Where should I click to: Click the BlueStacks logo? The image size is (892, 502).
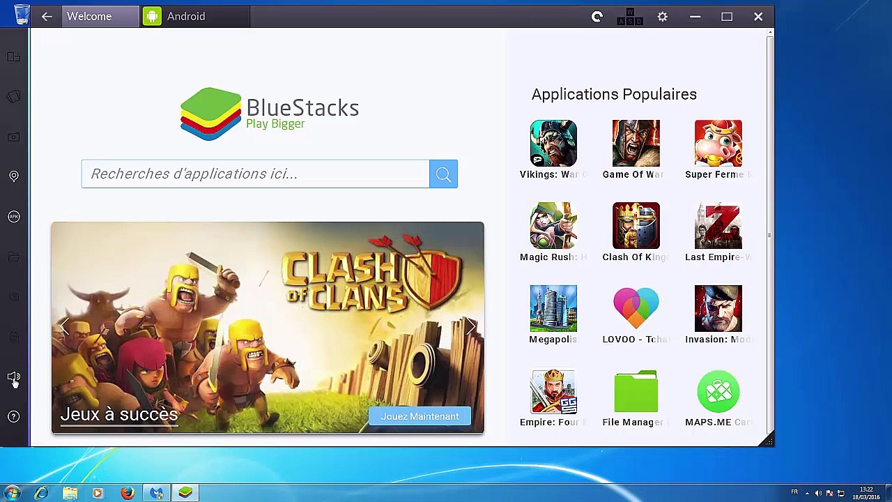pyautogui.click(x=269, y=114)
